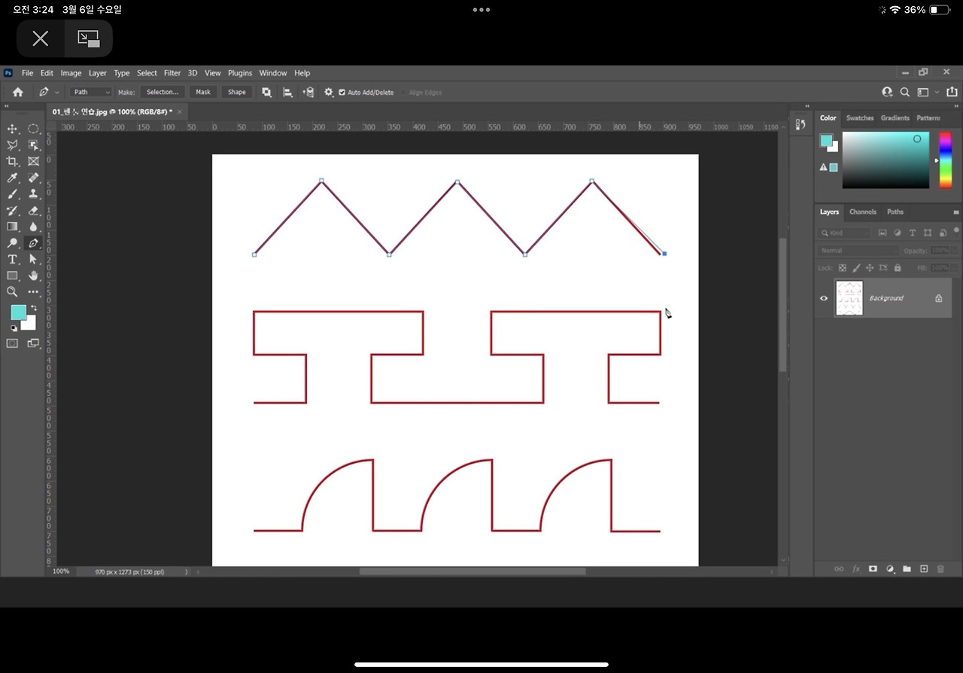Click the Search magnifier icon at top right
Image resolution: width=963 pixels, height=673 pixels.
pos(905,92)
